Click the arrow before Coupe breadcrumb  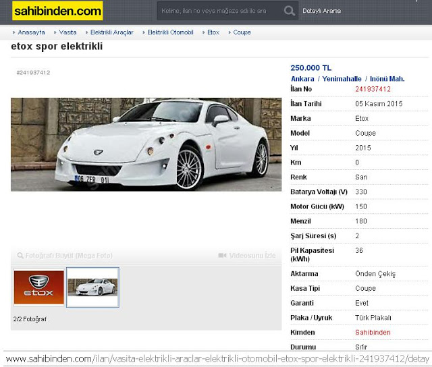(x=230, y=32)
